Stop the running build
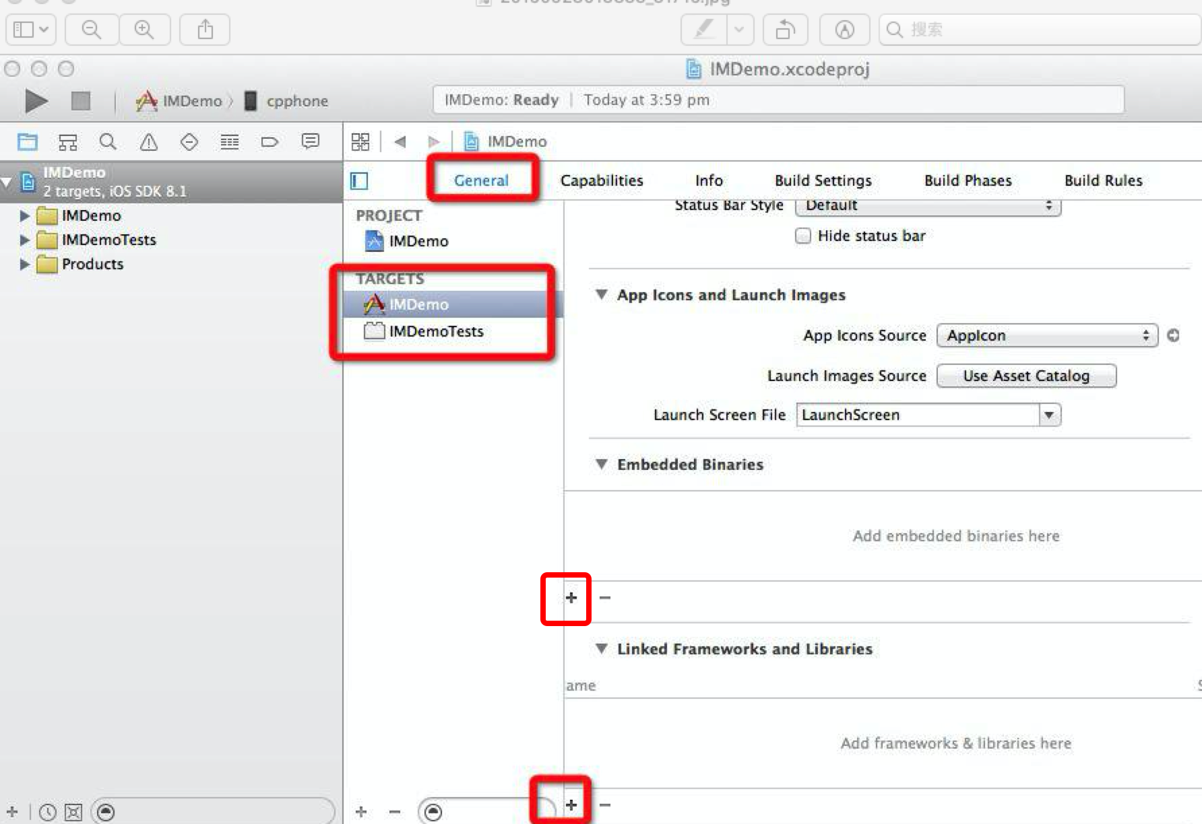 (x=81, y=101)
